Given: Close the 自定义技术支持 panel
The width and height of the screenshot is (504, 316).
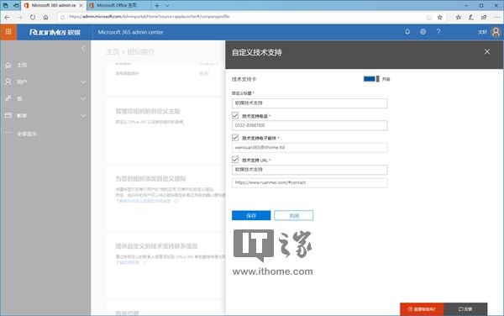Looking at the screenshot, I should click(487, 51).
